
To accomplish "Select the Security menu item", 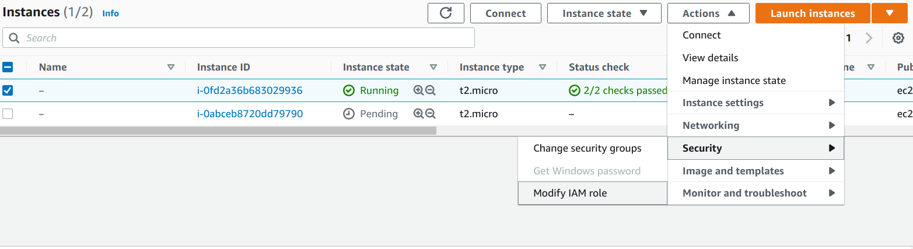I will coord(755,148).
